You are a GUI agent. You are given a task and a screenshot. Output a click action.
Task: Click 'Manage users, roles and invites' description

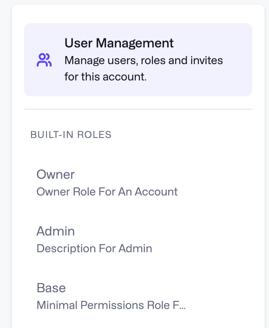[143, 61]
